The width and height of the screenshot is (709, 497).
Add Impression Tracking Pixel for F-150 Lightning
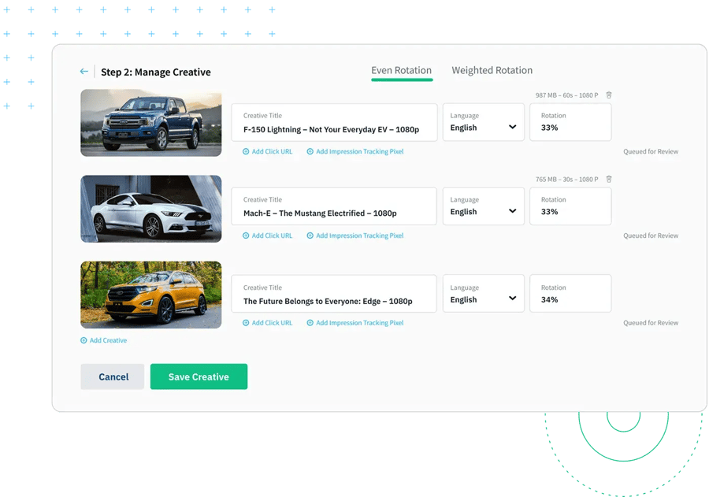[355, 151]
